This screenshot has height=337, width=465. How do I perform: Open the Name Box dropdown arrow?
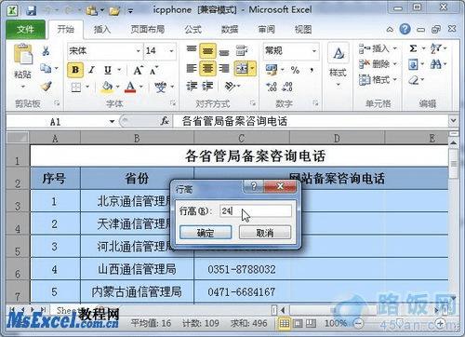112,121
